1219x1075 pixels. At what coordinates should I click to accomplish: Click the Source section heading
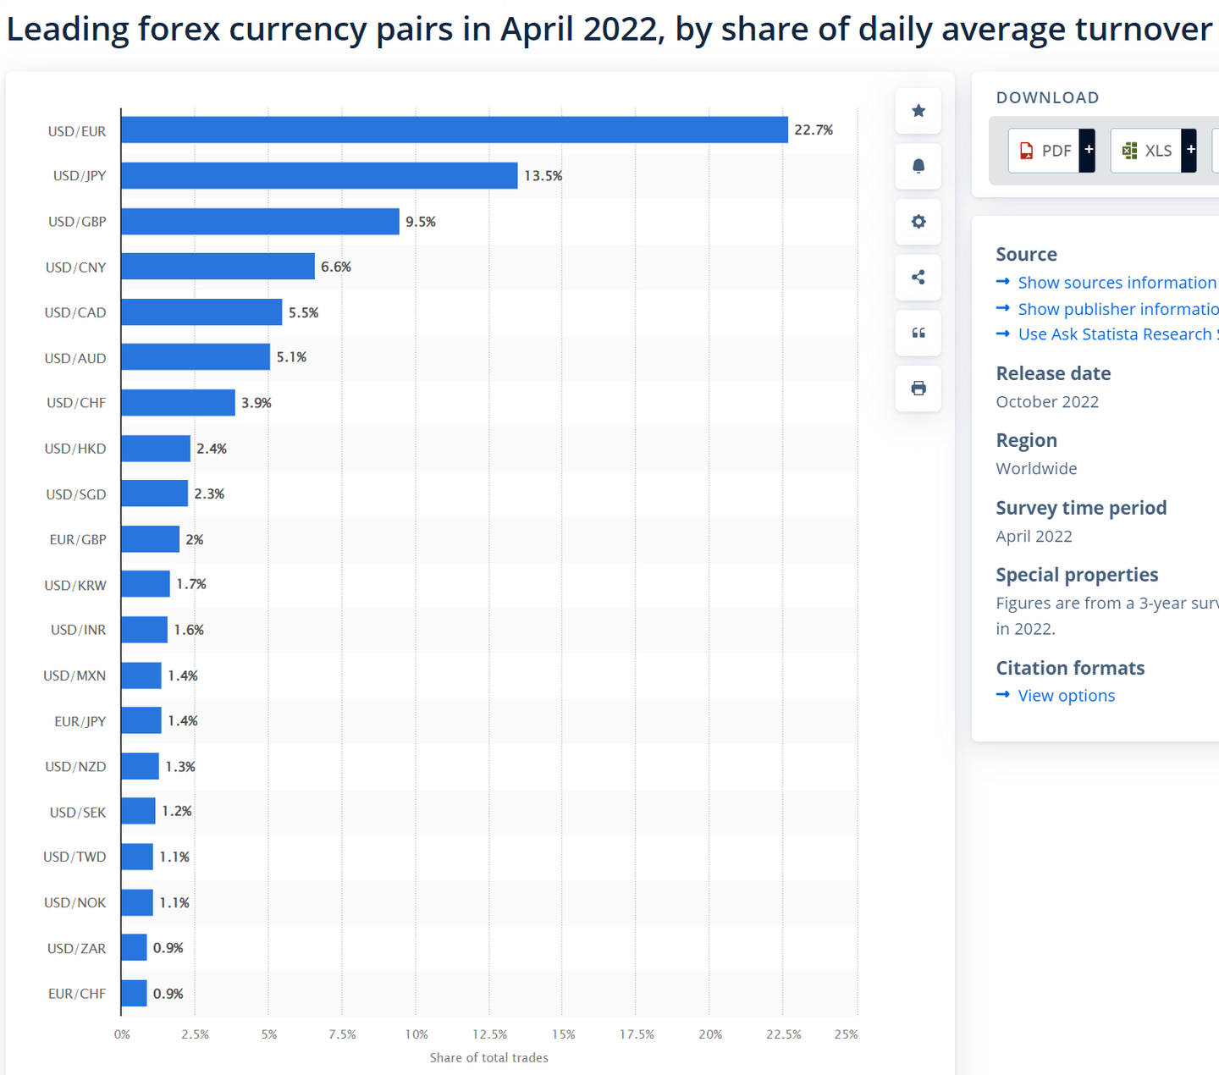tap(1026, 254)
